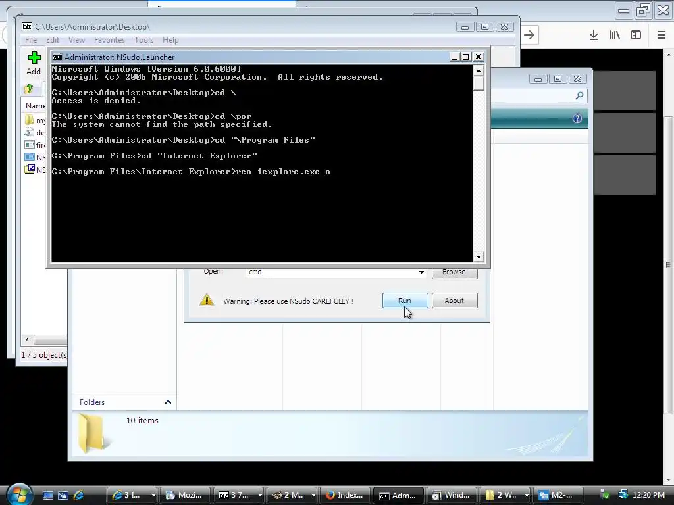Click the Name column header in 7-Zip

(x=36, y=106)
